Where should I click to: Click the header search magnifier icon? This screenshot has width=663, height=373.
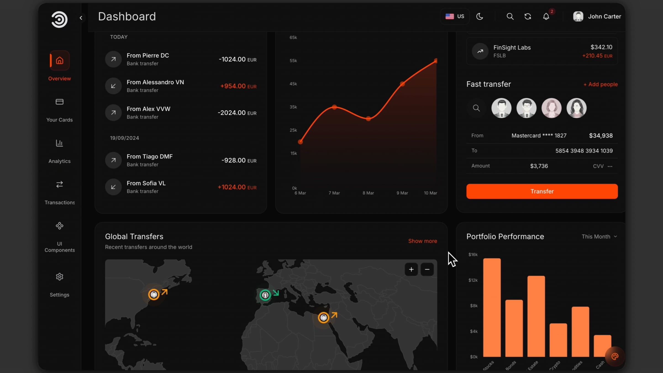coord(510,16)
